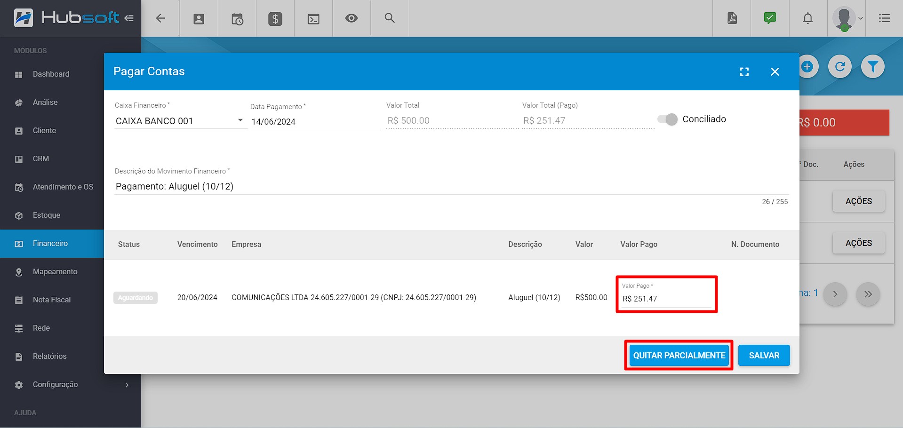This screenshot has width=903, height=428.
Task: Click the back arrow in top toolbar
Action: click(x=160, y=18)
